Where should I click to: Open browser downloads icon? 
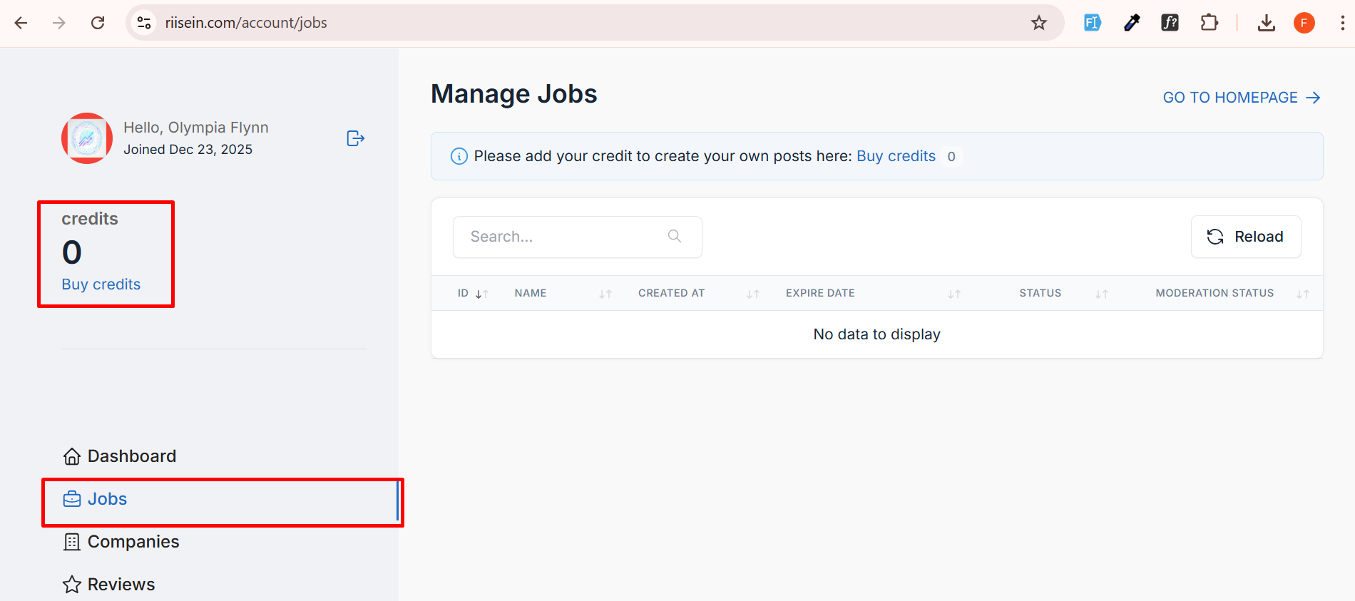click(x=1266, y=23)
